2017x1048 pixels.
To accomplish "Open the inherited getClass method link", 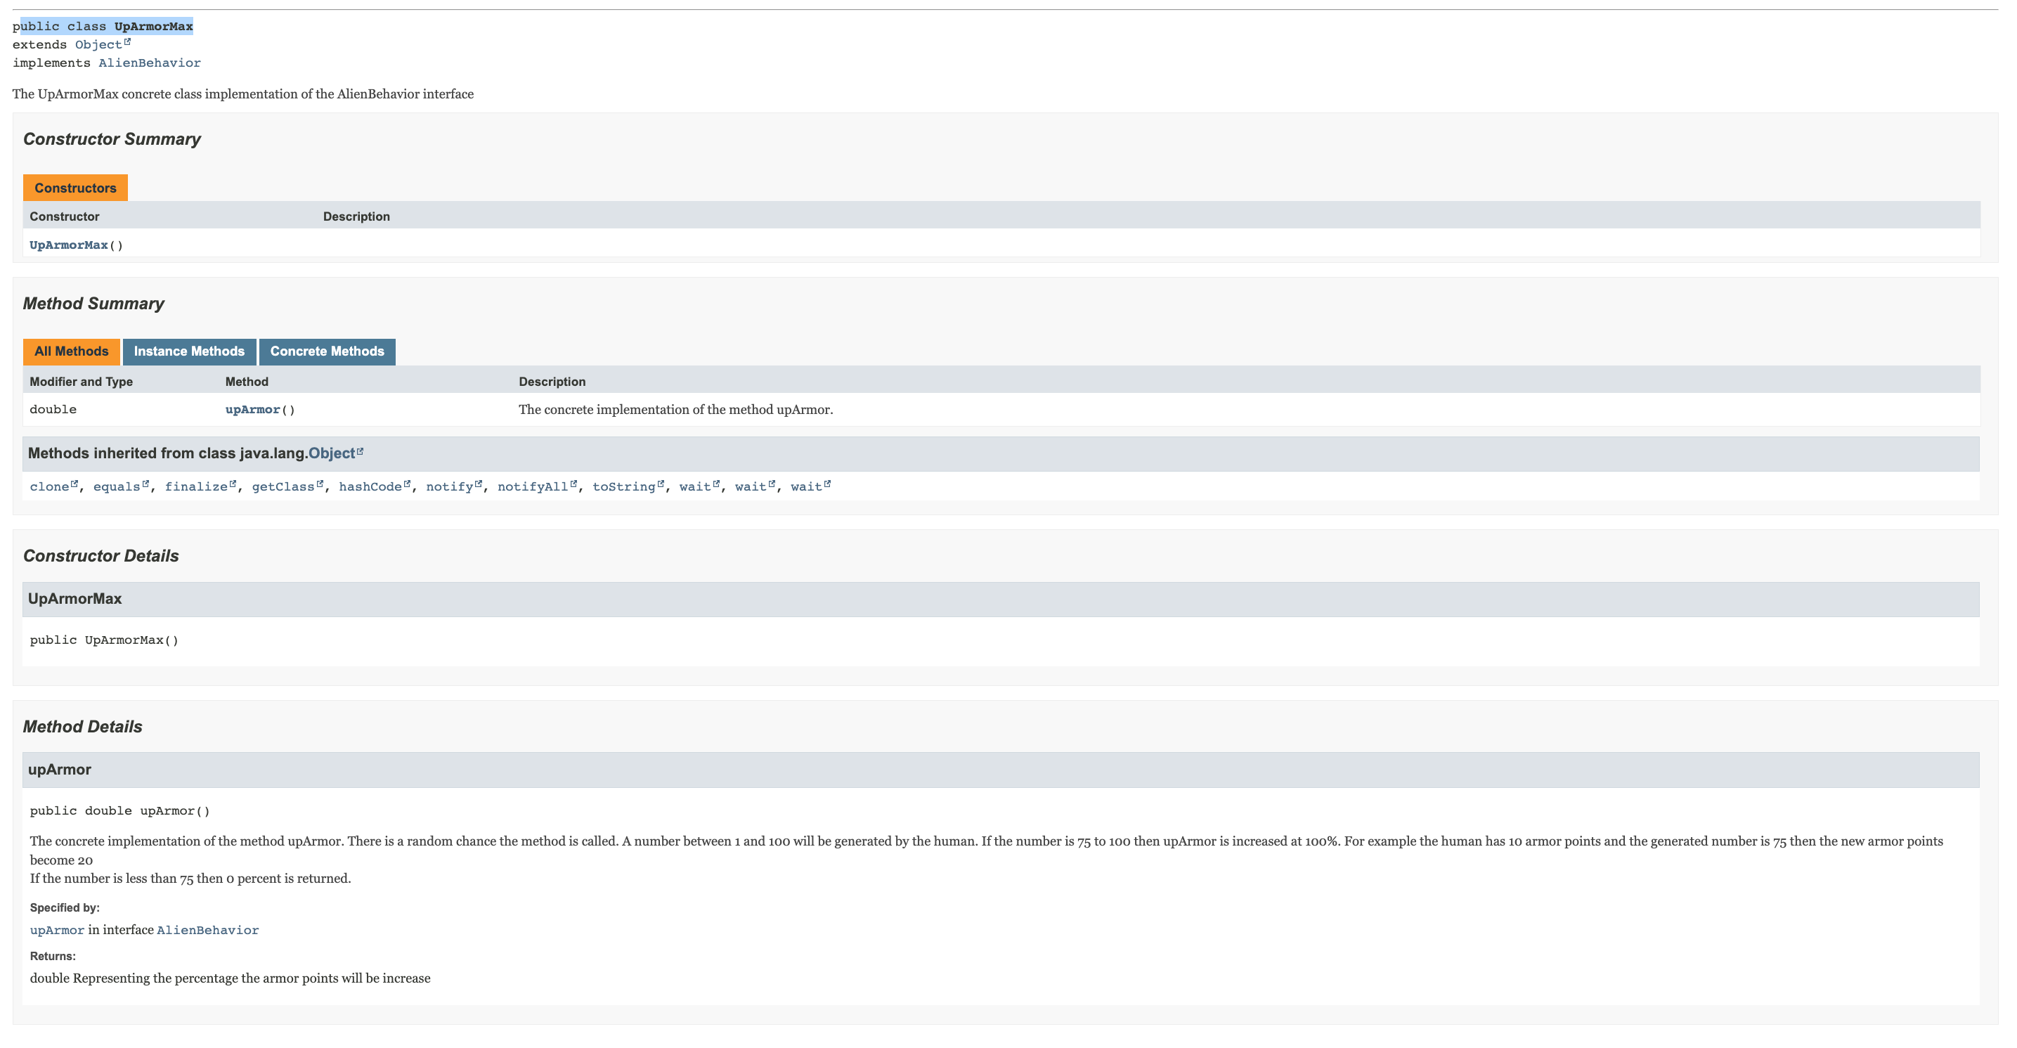I will [283, 486].
